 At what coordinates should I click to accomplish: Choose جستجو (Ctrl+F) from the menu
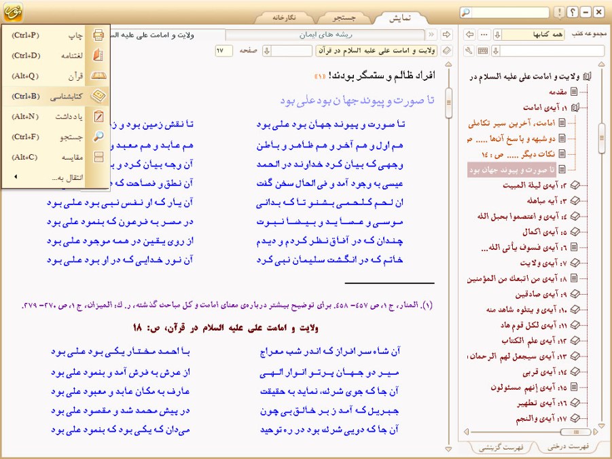[x=56, y=136]
